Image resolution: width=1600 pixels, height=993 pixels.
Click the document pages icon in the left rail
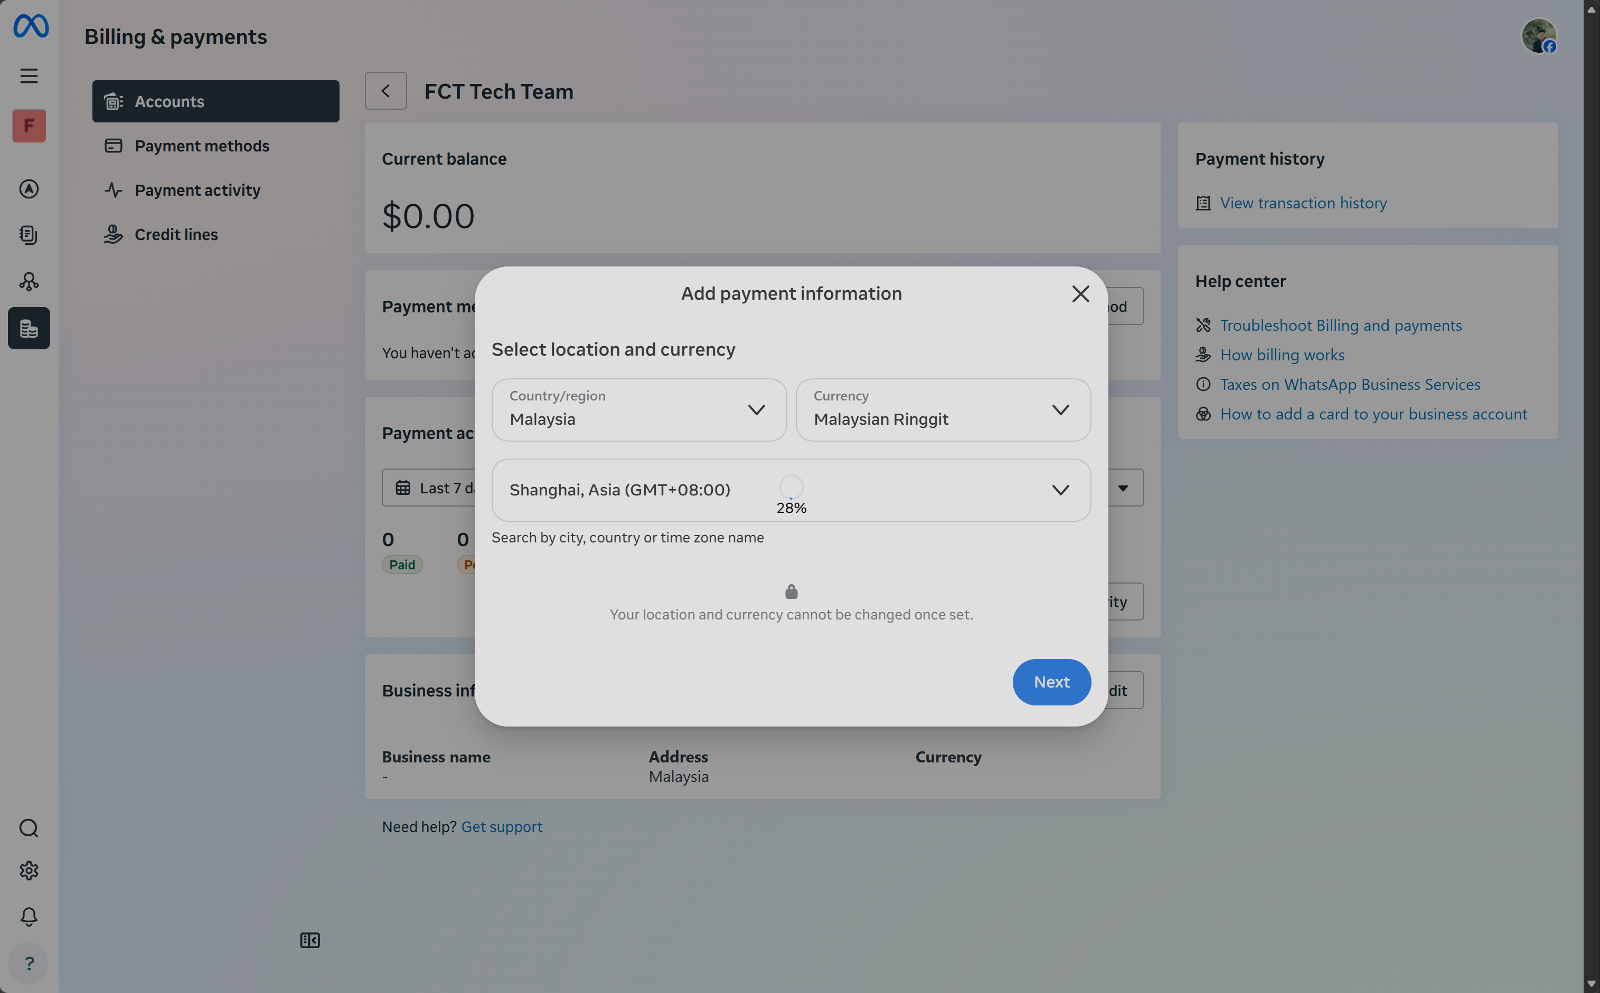click(29, 235)
